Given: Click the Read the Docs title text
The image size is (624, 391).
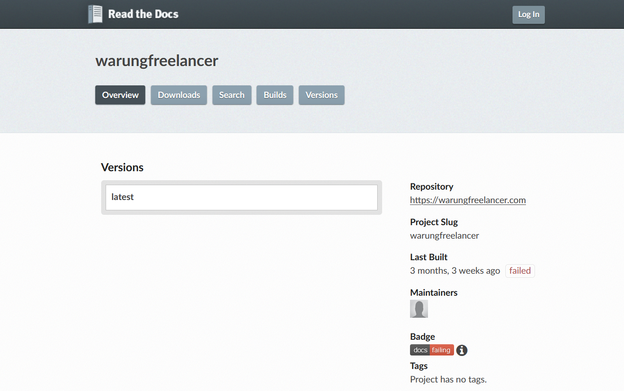Looking at the screenshot, I should pyautogui.click(x=143, y=14).
